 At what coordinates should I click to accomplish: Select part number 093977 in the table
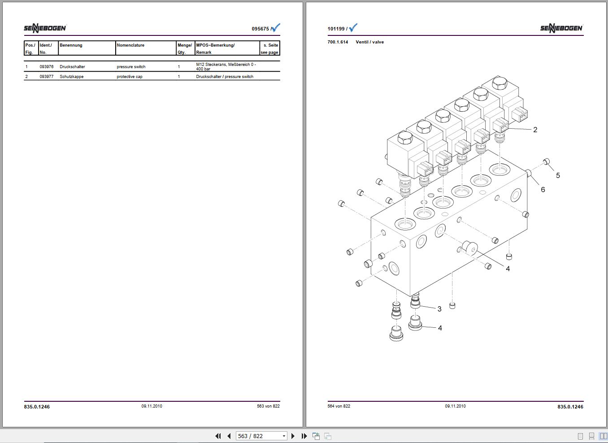click(47, 77)
